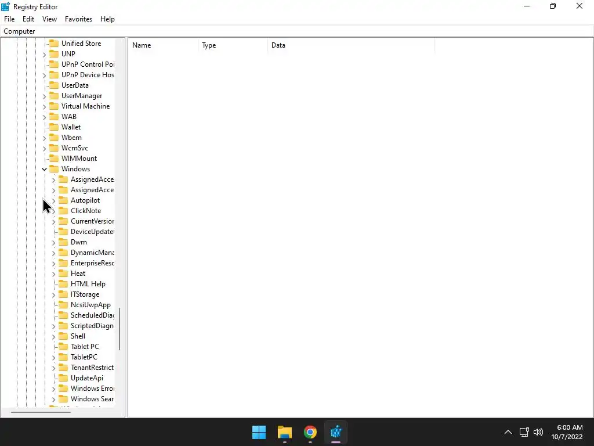Open the clock showing 6:00 AM
This screenshot has width=594, height=446.
click(x=567, y=432)
